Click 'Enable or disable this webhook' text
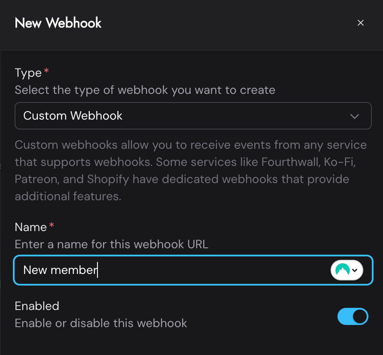The image size is (383, 355). pos(101,323)
